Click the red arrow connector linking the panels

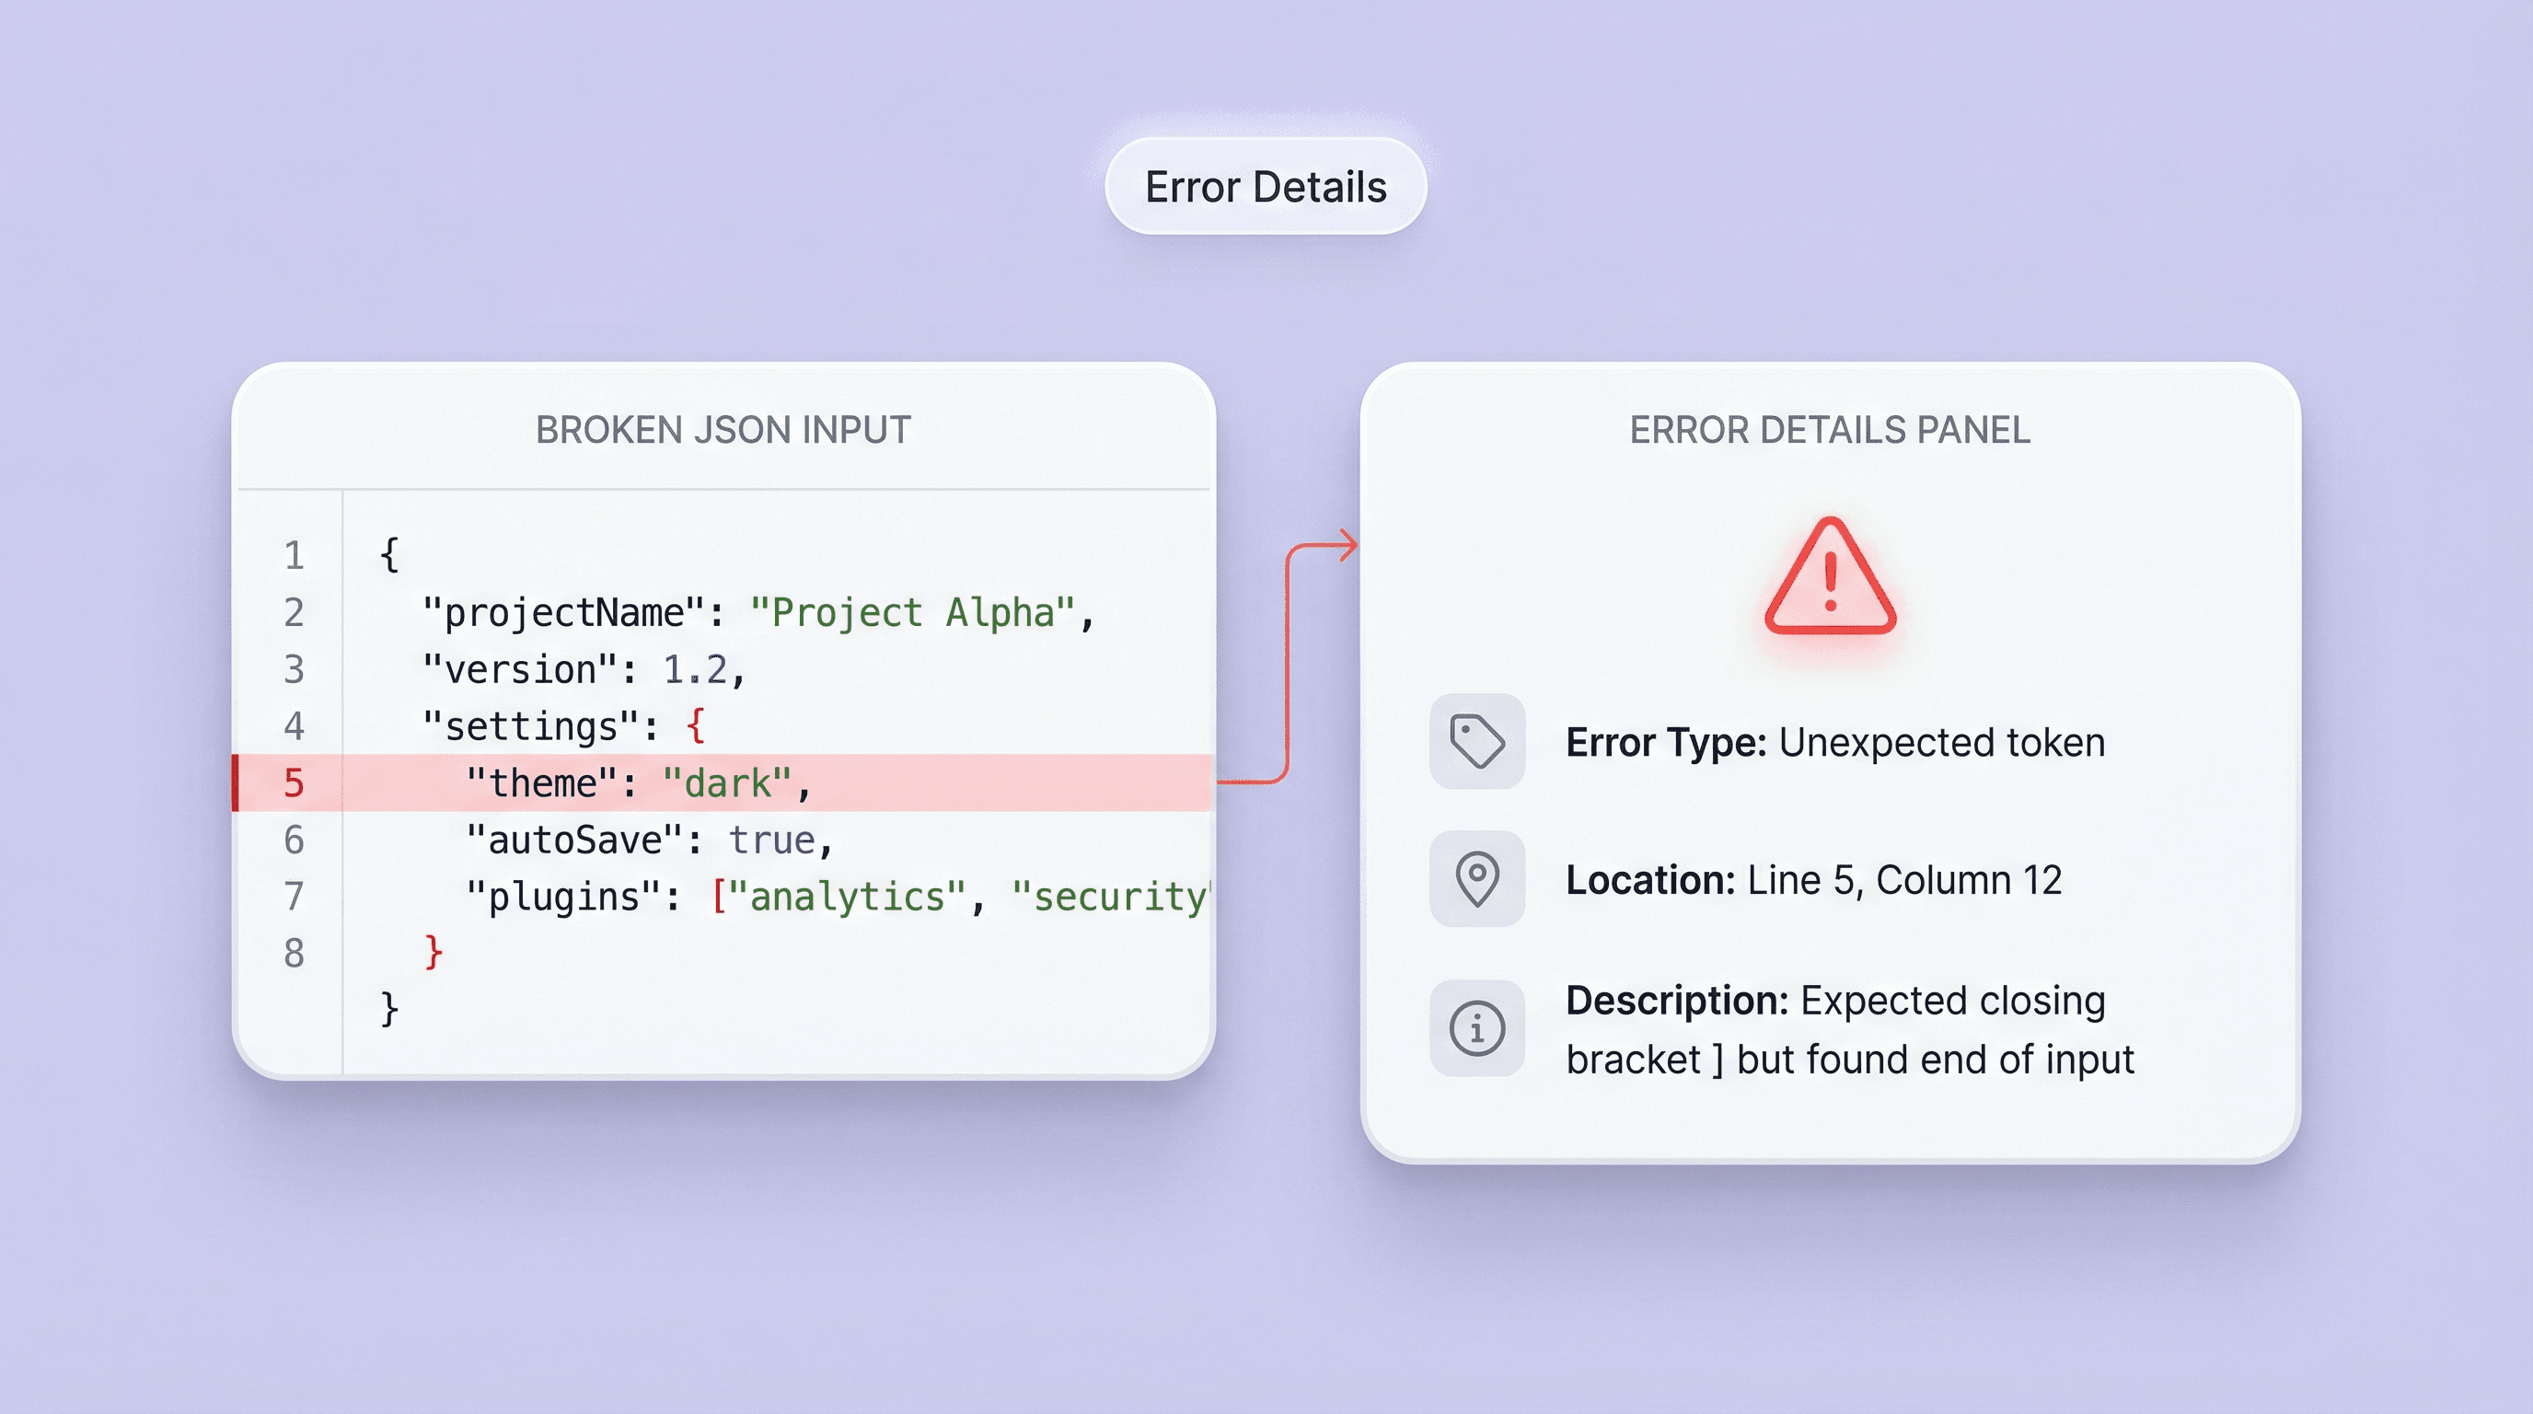tap(1289, 659)
